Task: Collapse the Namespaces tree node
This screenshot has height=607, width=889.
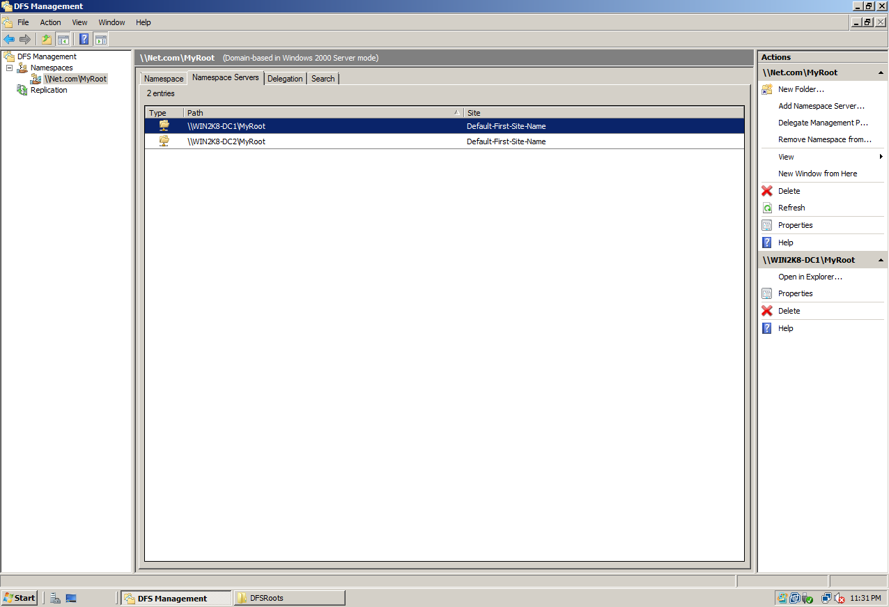Action: point(10,68)
